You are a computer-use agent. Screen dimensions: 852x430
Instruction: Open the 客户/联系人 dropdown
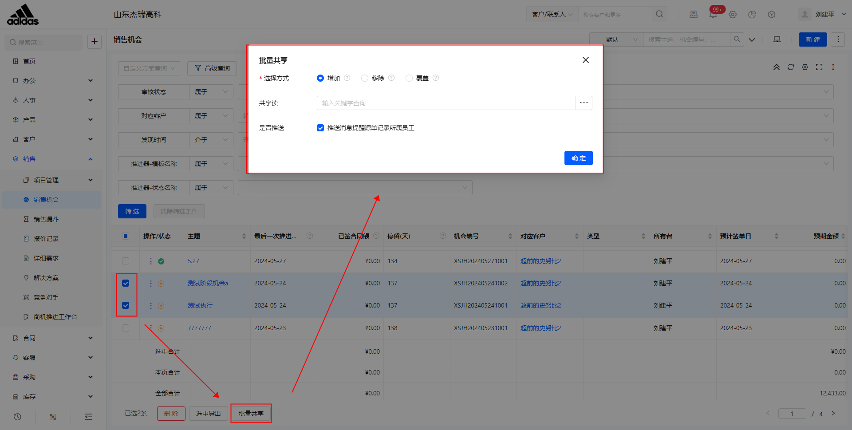pos(552,14)
